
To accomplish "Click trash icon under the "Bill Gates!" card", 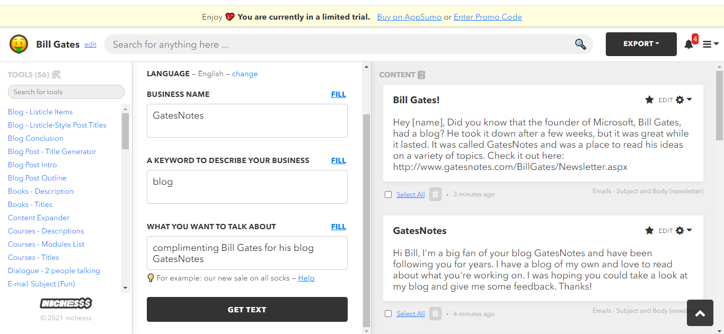I will [435, 194].
